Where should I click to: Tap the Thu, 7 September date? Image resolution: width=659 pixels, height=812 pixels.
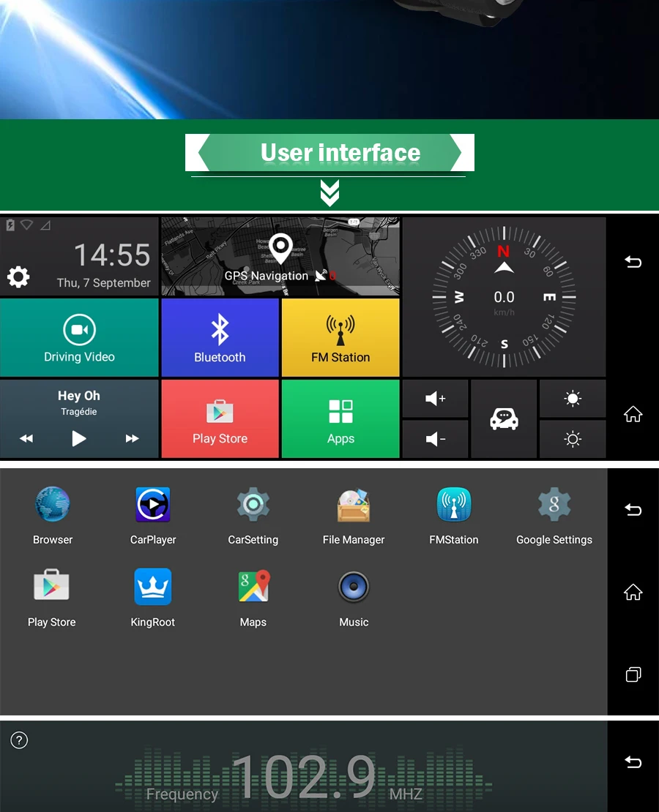point(104,283)
